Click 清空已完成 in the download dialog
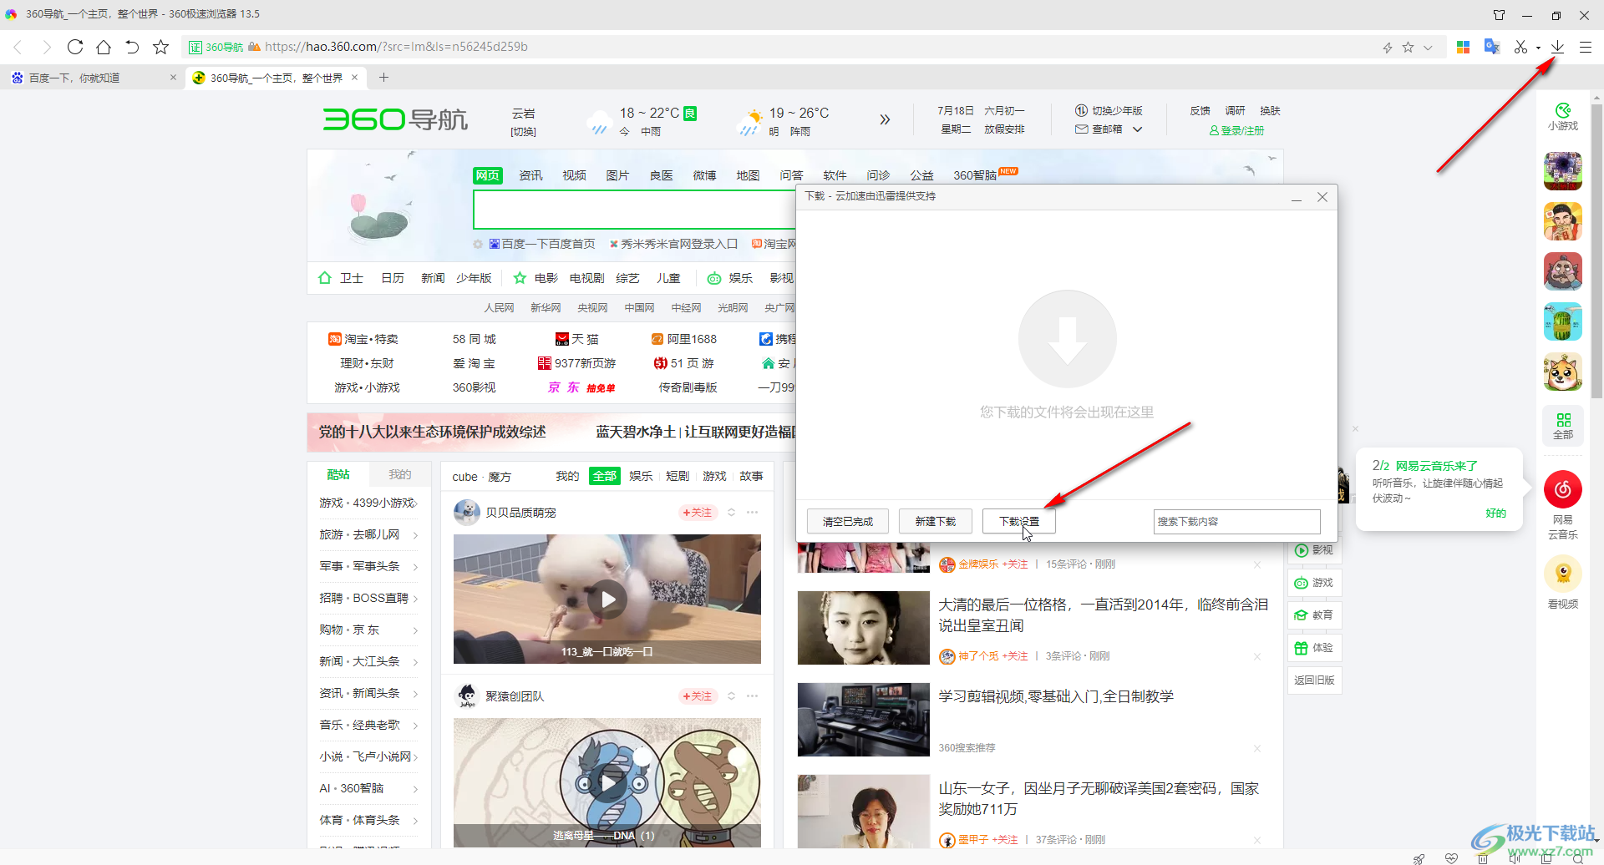The width and height of the screenshot is (1604, 865). tap(848, 521)
